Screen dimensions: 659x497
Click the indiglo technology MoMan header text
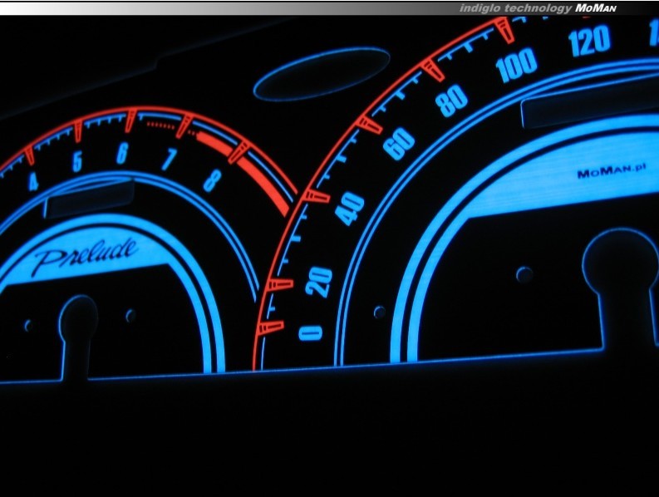(538, 7)
